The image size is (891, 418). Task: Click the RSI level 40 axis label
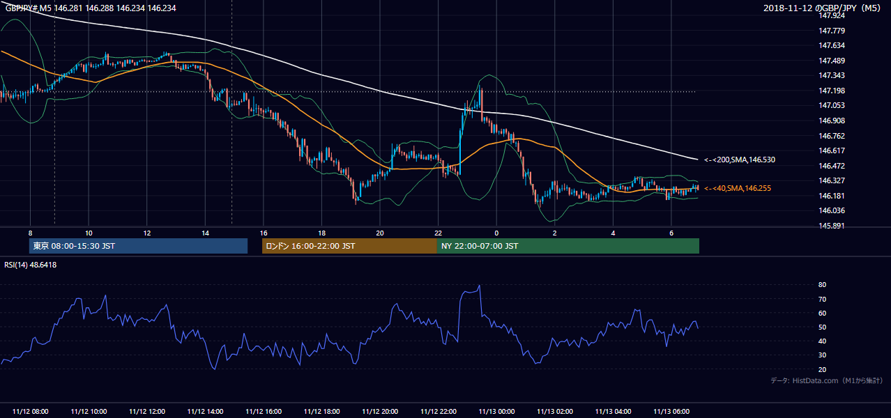pyautogui.click(x=822, y=341)
